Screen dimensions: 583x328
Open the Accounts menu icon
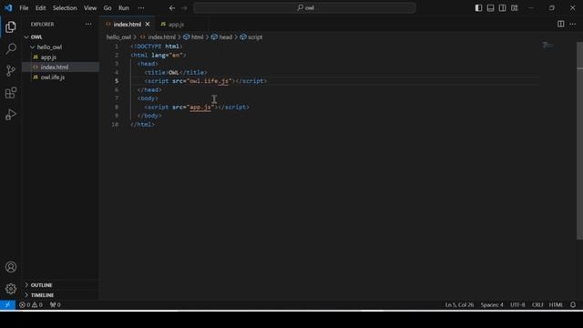coord(11,267)
